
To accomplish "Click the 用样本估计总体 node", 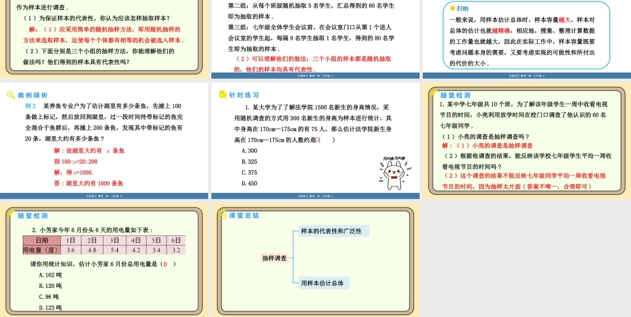I will (x=324, y=283).
